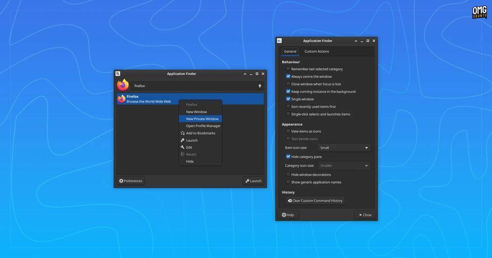Click the firefox search input field

coord(197,86)
